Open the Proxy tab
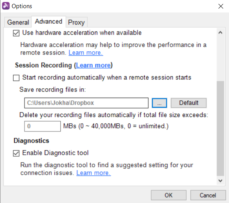229x203 pixels. (x=76, y=22)
